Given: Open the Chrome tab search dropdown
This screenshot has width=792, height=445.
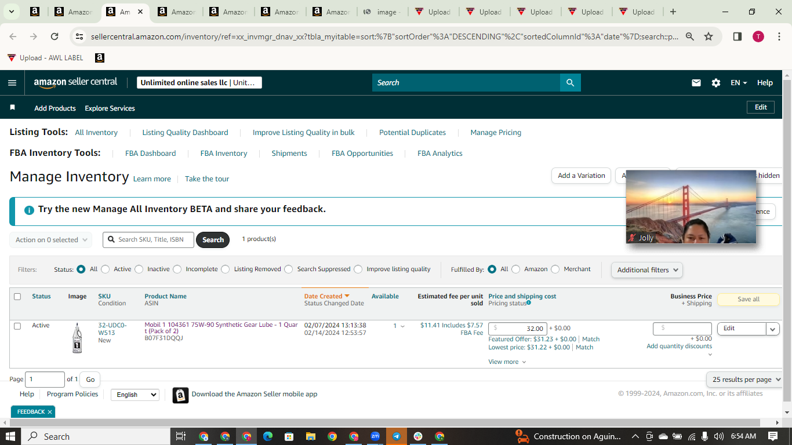Looking at the screenshot, I should [12, 12].
